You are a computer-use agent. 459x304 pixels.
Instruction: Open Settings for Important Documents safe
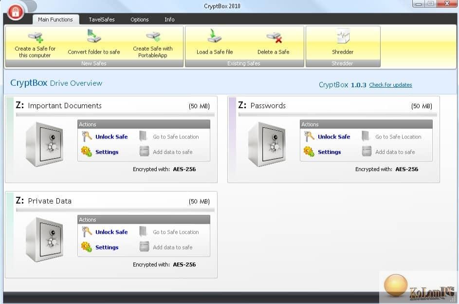pos(107,152)
